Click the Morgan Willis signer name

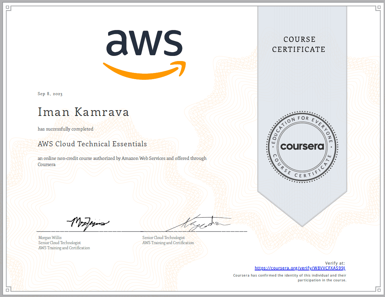50,238
